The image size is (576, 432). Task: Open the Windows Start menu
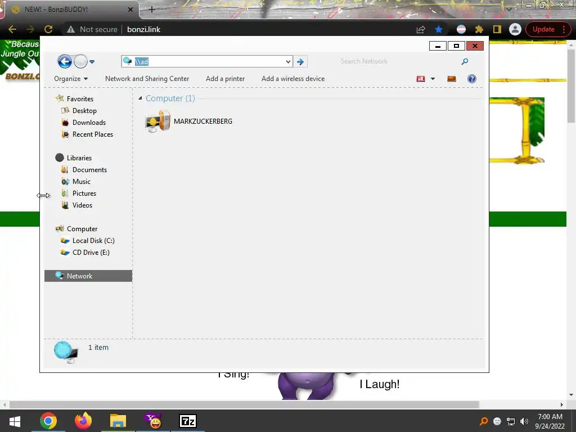click(15, 421)
